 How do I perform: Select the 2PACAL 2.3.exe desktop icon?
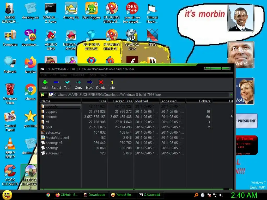pos(51,12)
